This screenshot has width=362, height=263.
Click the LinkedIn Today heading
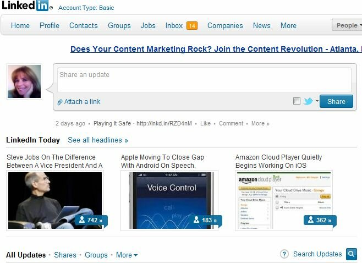point(33,140)
